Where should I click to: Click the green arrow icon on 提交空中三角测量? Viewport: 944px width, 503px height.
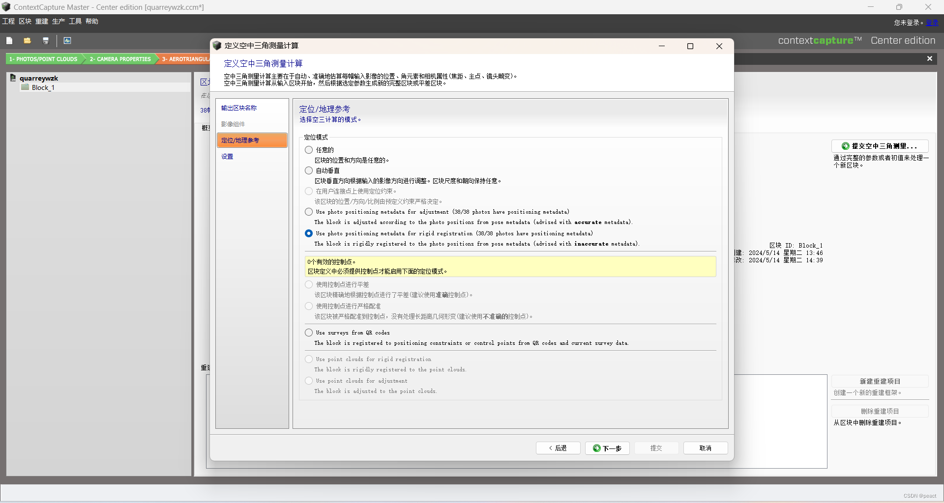[845, 146]
